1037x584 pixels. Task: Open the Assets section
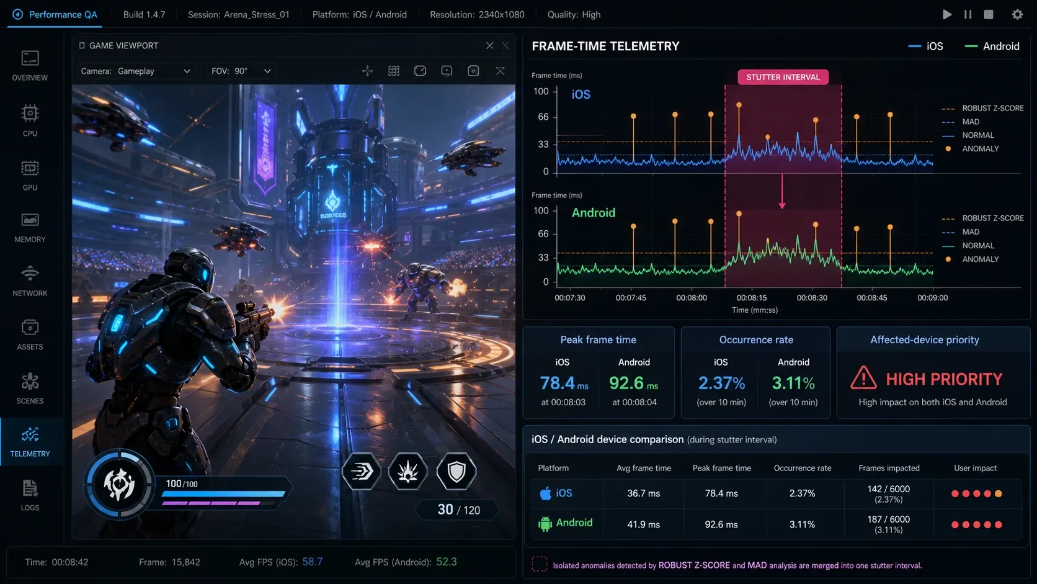[x=30, y=335]
